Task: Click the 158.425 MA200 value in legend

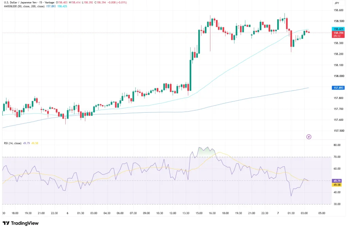Action: click(x=62, y=6)
